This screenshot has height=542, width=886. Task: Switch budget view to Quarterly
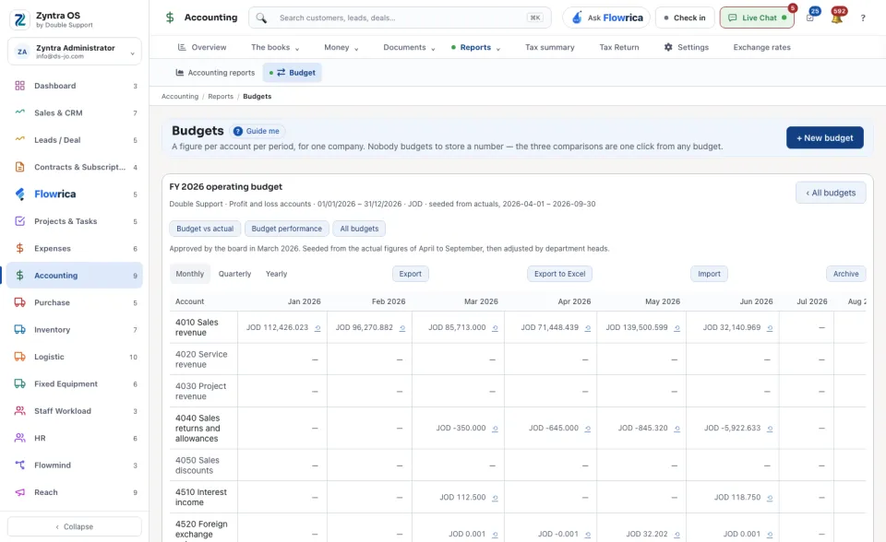(234, 274)
